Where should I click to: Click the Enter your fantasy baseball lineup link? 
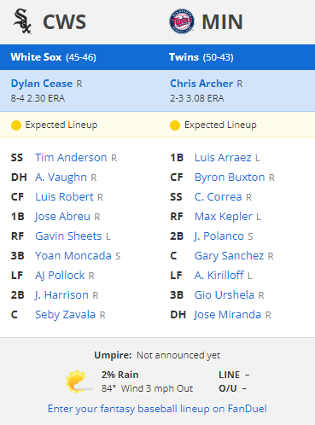coord(157,409)
